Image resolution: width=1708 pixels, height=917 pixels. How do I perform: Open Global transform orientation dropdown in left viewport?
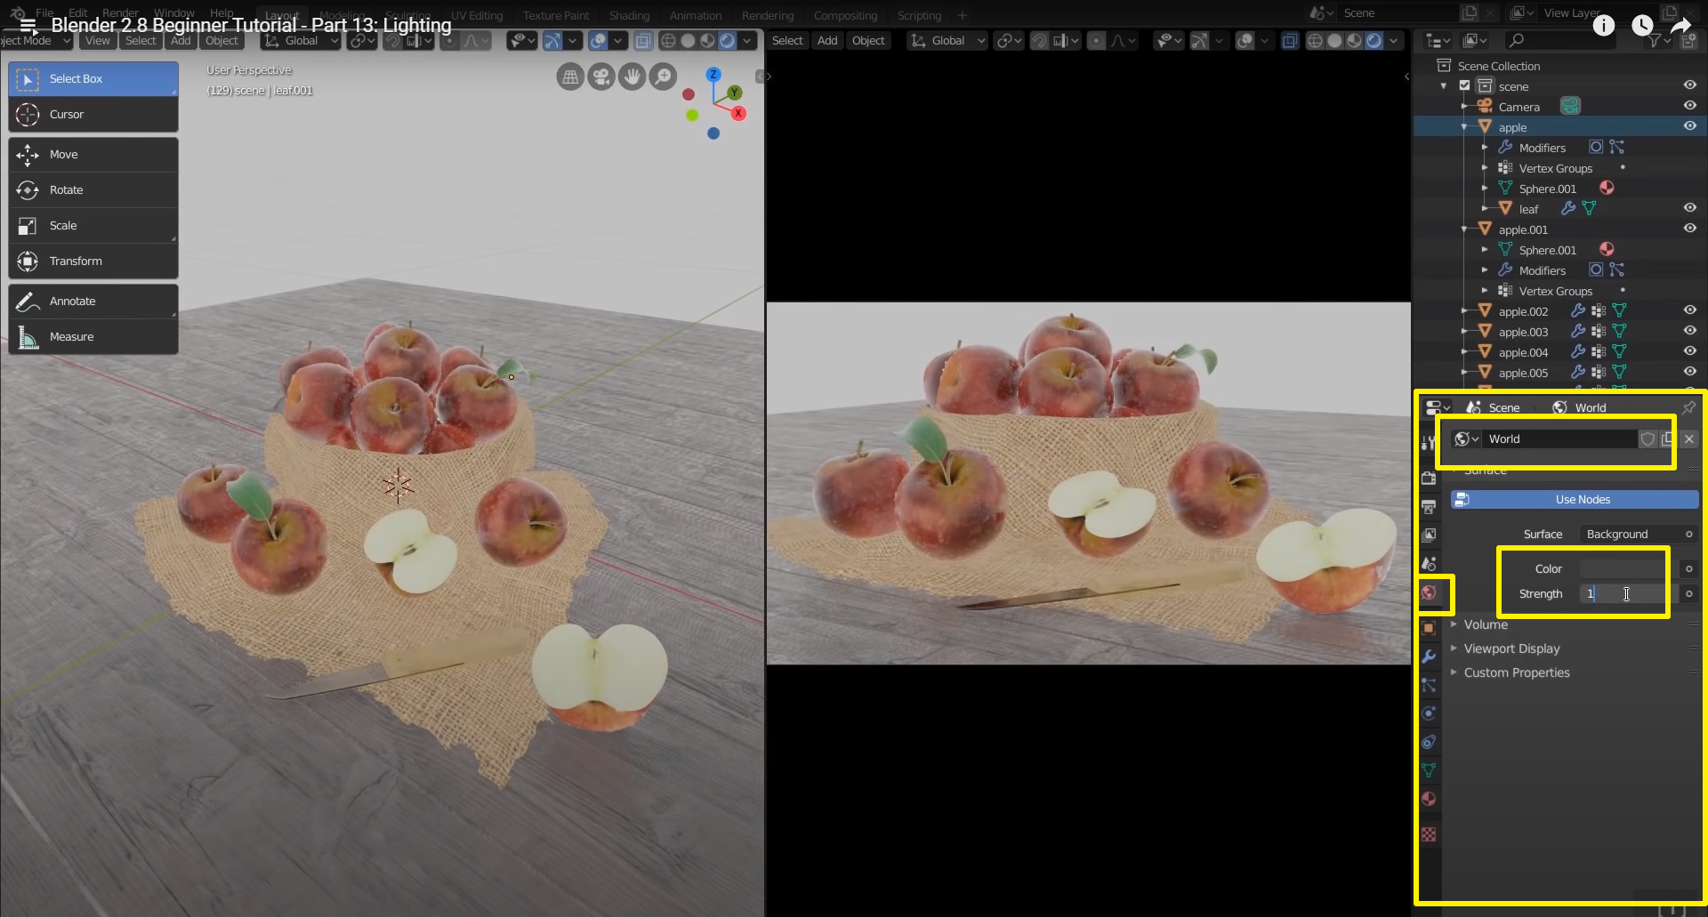pyautogui.click(x=301, y=41)
